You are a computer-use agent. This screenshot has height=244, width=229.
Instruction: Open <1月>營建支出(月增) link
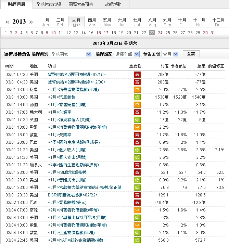coord(67,180)
